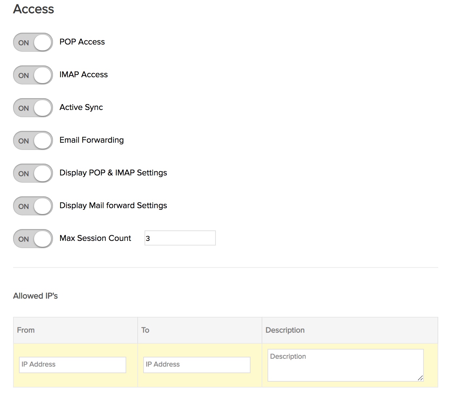Click the Access section heading
The width and height of the screenshot is (450, 398).
[x=33, y=9]
